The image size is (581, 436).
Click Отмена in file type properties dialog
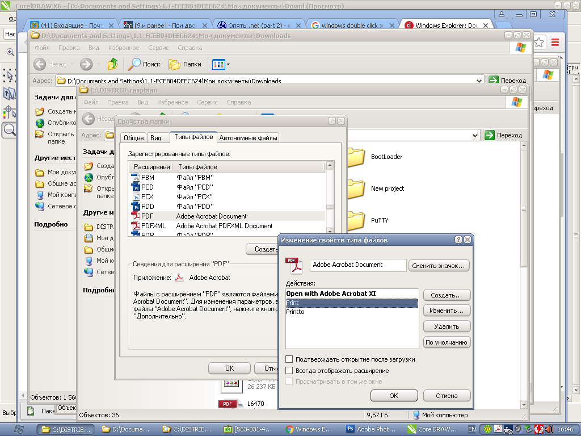[x=447, y=396]
